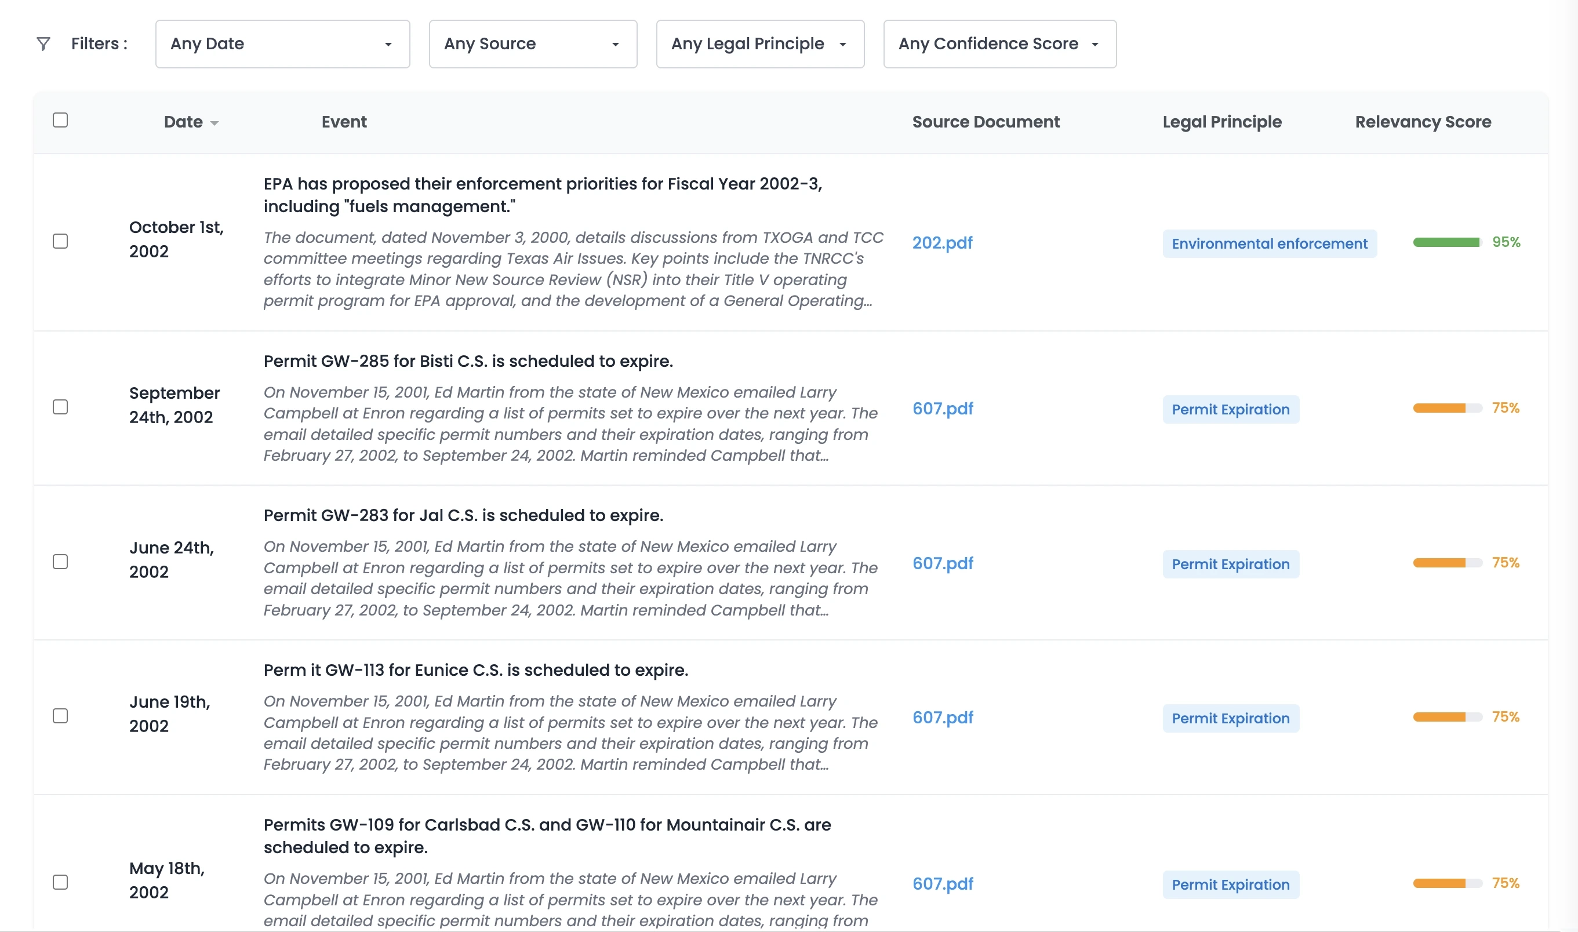Click the Relevancy Score column header
The image size is (1578, 932).
point(1423,122)
